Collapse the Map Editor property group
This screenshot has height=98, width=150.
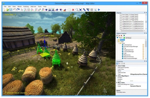click(x=116, y=83)
